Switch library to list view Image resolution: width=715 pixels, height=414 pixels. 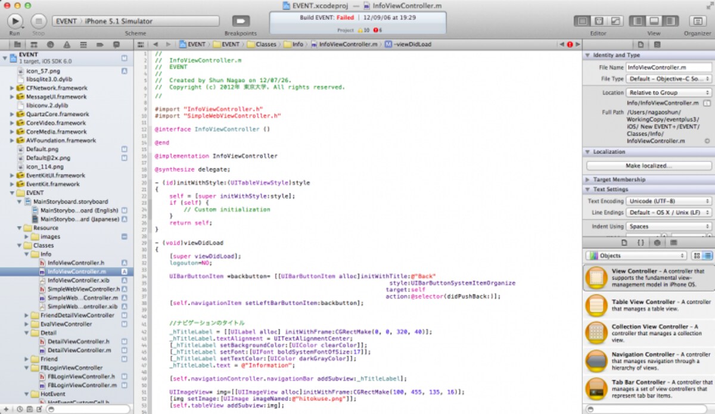(707, 256)
